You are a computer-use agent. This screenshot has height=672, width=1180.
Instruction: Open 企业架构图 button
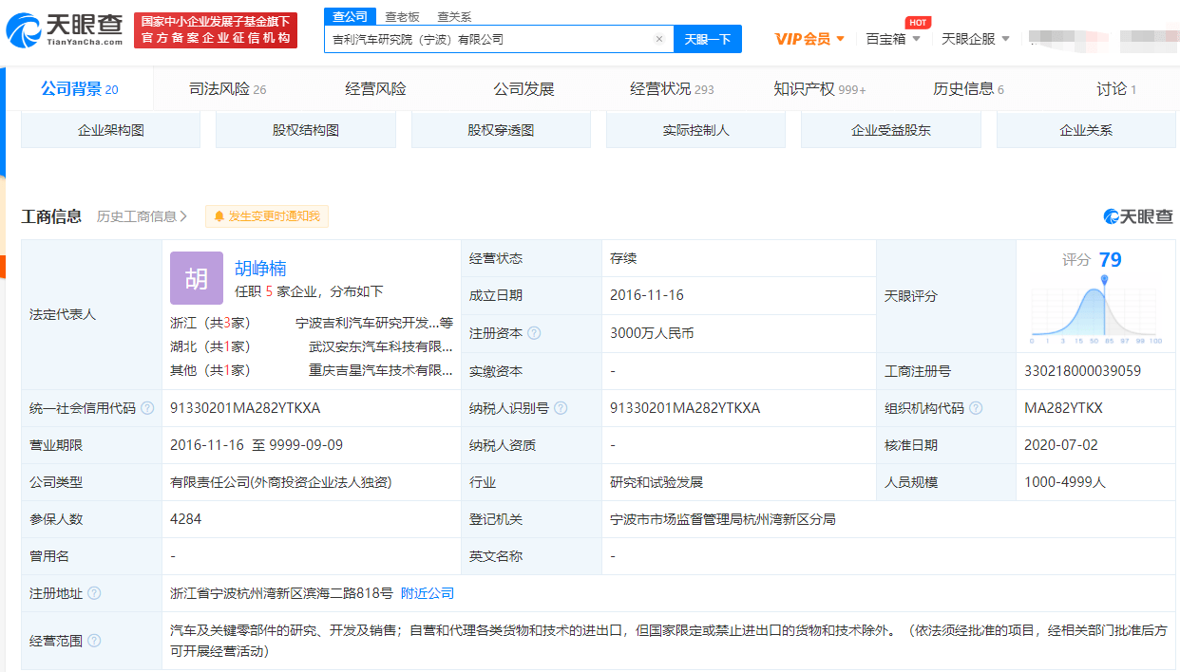[x=111, y=130]
